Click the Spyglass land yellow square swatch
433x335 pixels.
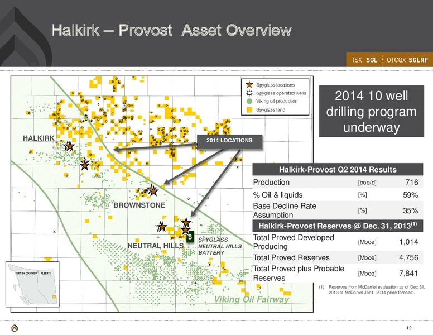(x=249, y=109)
